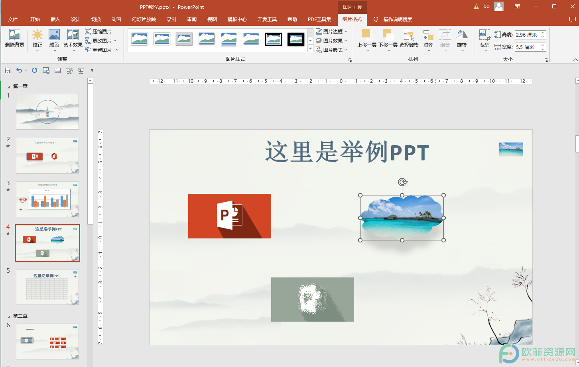Collapse the 第二章 section
The image size is (579, 367).
9,316
